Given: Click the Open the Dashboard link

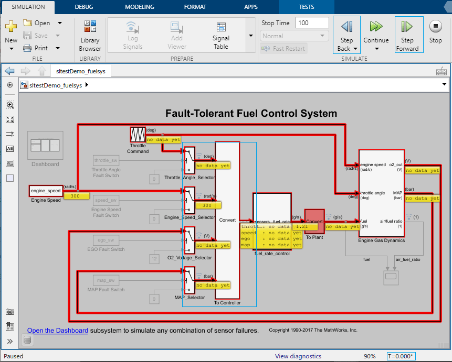Looking at the screenshot, I should (58, 331).
